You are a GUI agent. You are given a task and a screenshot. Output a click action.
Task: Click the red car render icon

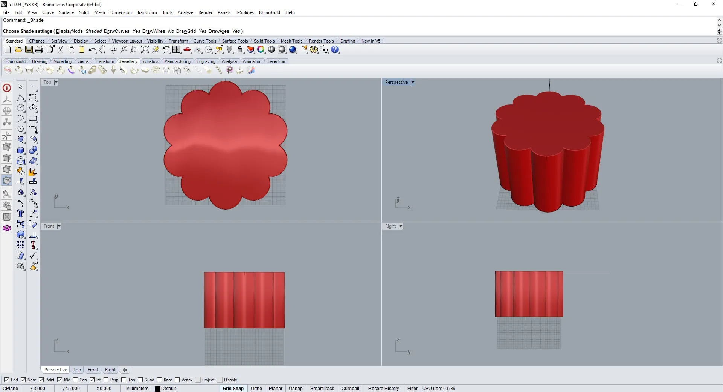(x=187, y=49)
